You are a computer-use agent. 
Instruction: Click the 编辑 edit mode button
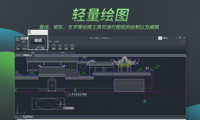point(38,40)
